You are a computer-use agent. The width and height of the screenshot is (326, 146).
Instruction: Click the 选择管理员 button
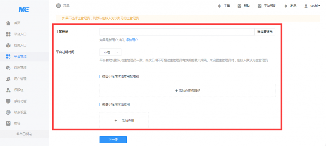(x=265, y=32)
